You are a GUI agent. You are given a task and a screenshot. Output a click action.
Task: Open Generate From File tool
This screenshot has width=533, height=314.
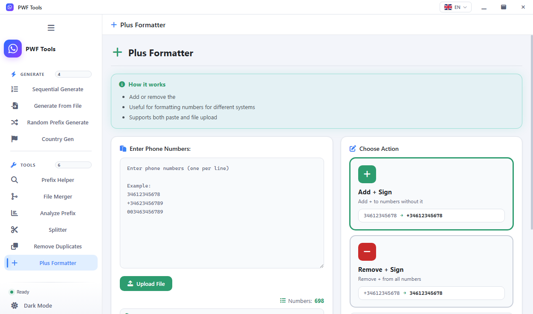[x=51, y=106]
